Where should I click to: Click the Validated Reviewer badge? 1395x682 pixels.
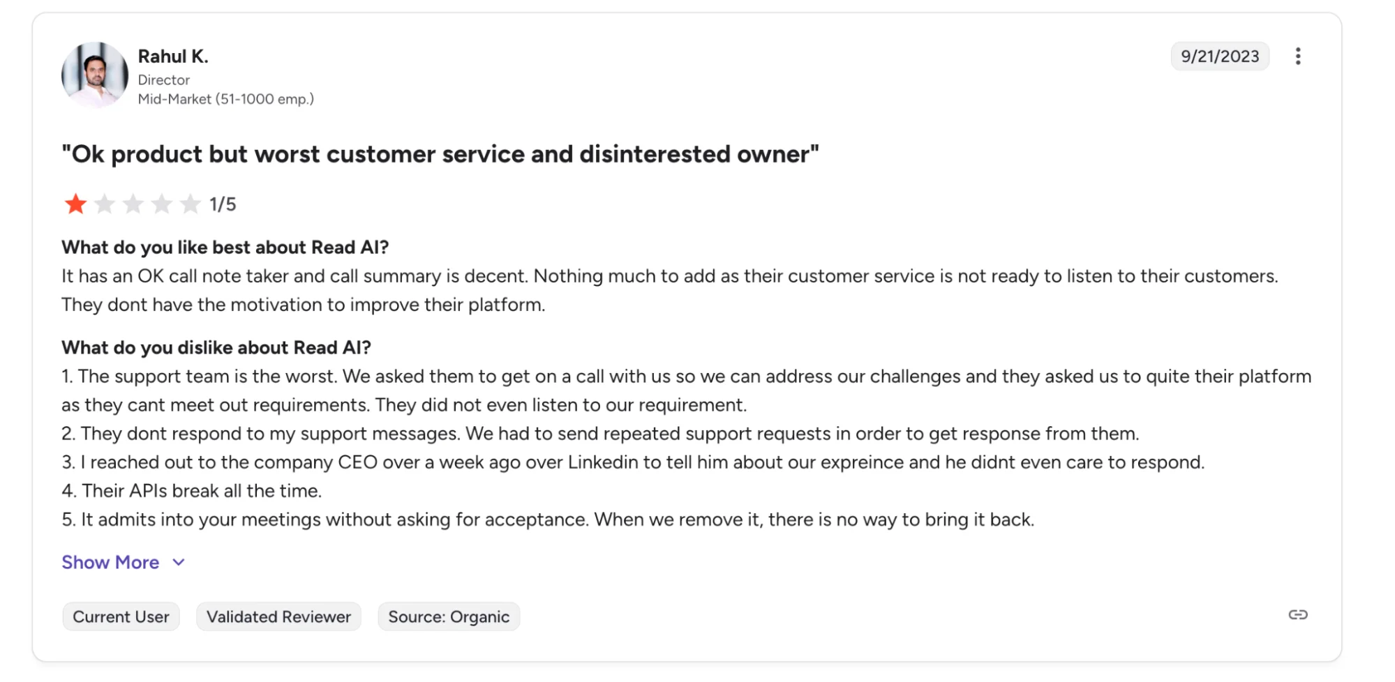click(278, 616)
